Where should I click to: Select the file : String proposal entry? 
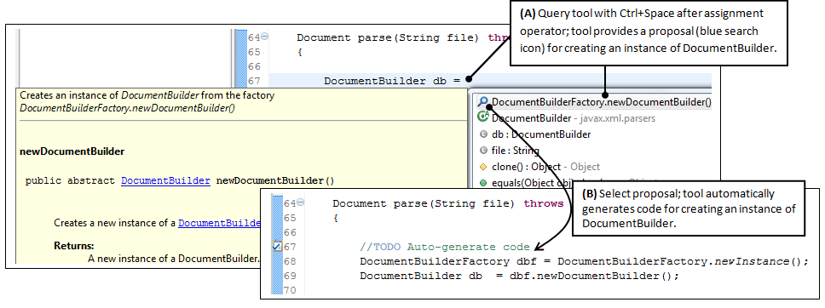(x=515, y=151)
